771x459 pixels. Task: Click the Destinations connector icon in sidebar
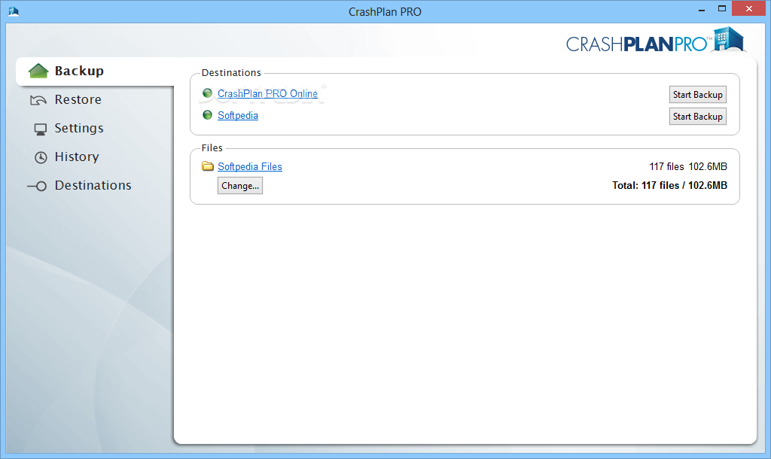click(x=37, y=186)
